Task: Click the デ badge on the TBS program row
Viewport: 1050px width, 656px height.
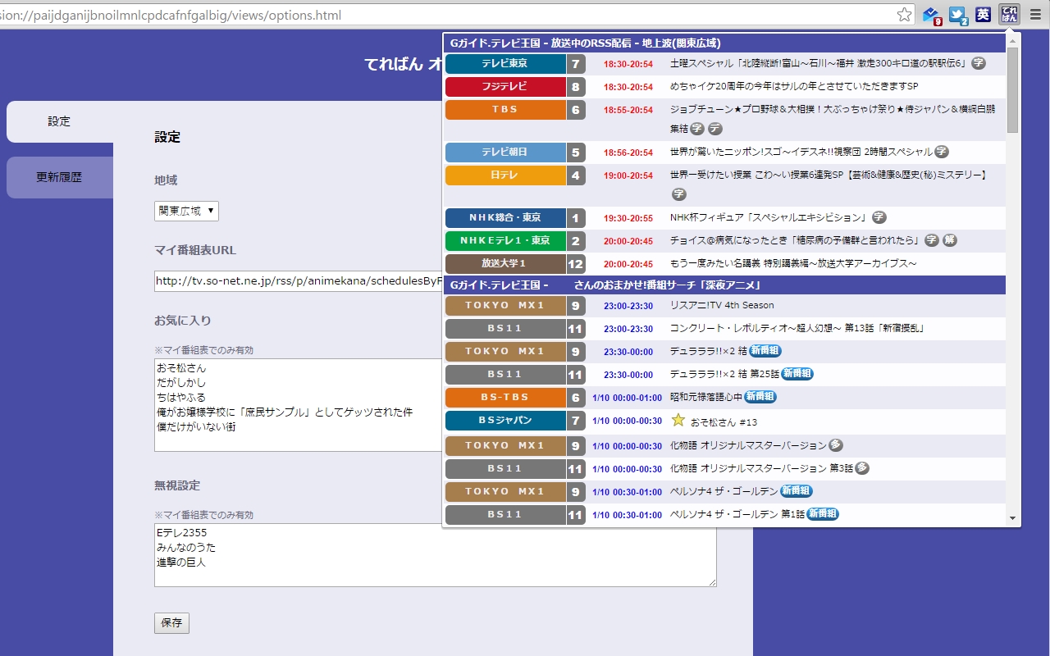Action: click(714, 129)
